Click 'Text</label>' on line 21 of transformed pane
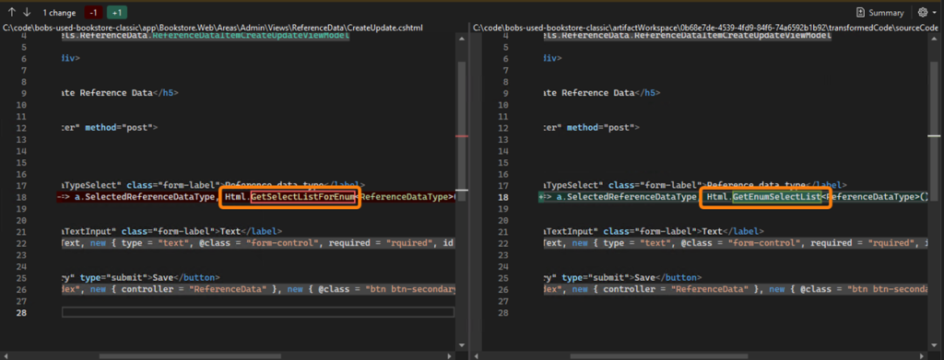The width and height of the screenshot is (944, 360). coord(734,231)
